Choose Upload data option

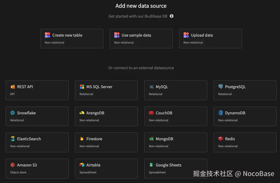tap(210, 38)
